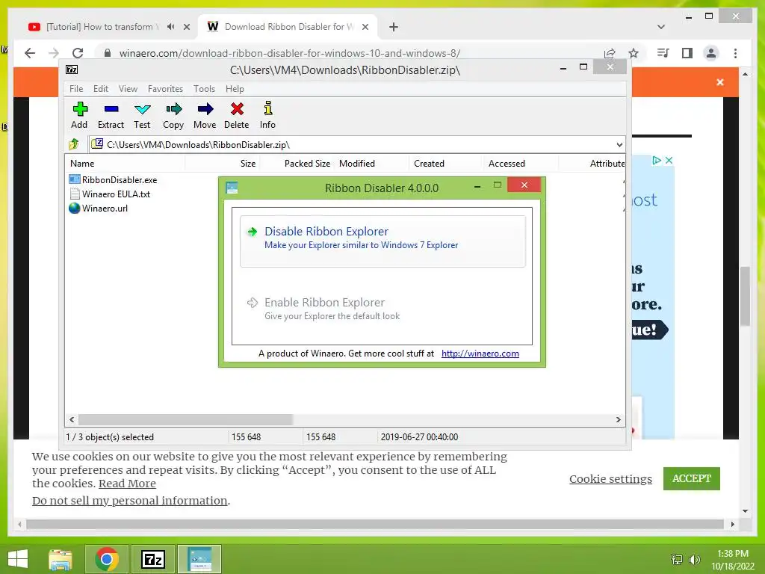Open the Chrome profile avatar
Viewport: 765px width, 574px height.
pos(711,53)
